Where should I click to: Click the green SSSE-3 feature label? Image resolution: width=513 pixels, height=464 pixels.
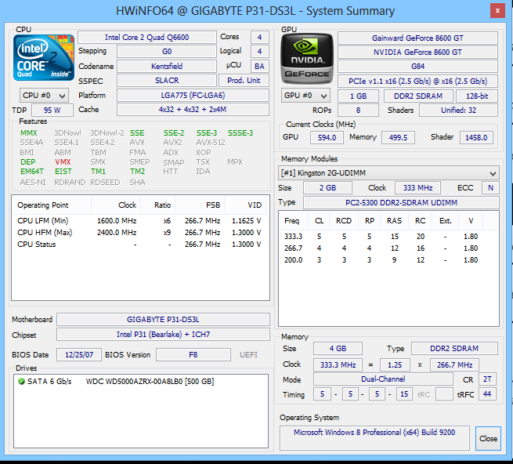click(x=240, y=133)
